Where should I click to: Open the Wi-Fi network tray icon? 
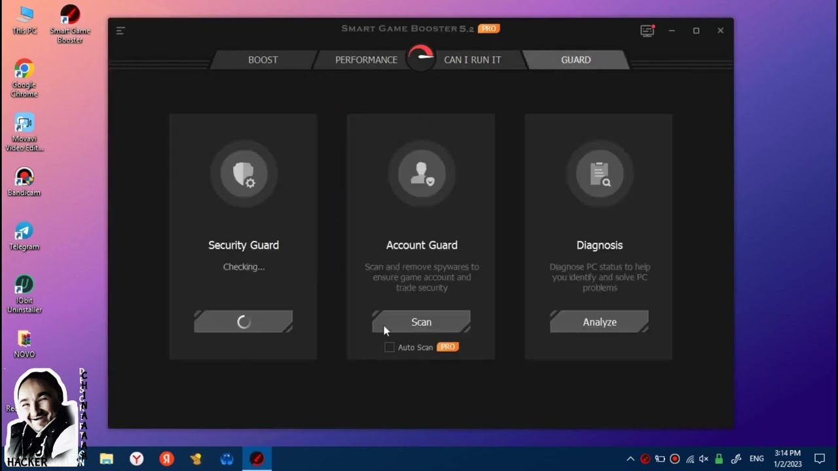tap(690, 459)
